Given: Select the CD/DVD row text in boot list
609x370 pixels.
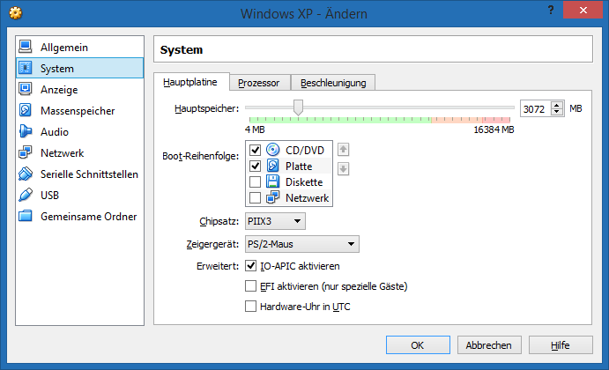Looking at the screenshot, I should (305, 151).
